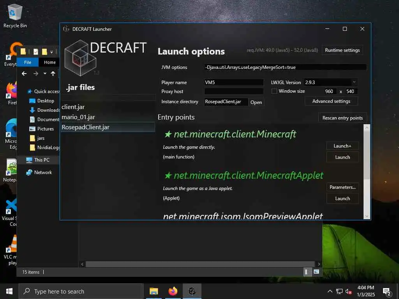
Task: Click the net.minecraft.client.MinecraftApplet entry point title
Action: 248,175
